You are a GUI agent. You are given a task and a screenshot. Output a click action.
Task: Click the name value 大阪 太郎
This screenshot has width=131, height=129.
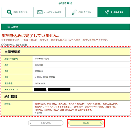click(x=39, y=65)
